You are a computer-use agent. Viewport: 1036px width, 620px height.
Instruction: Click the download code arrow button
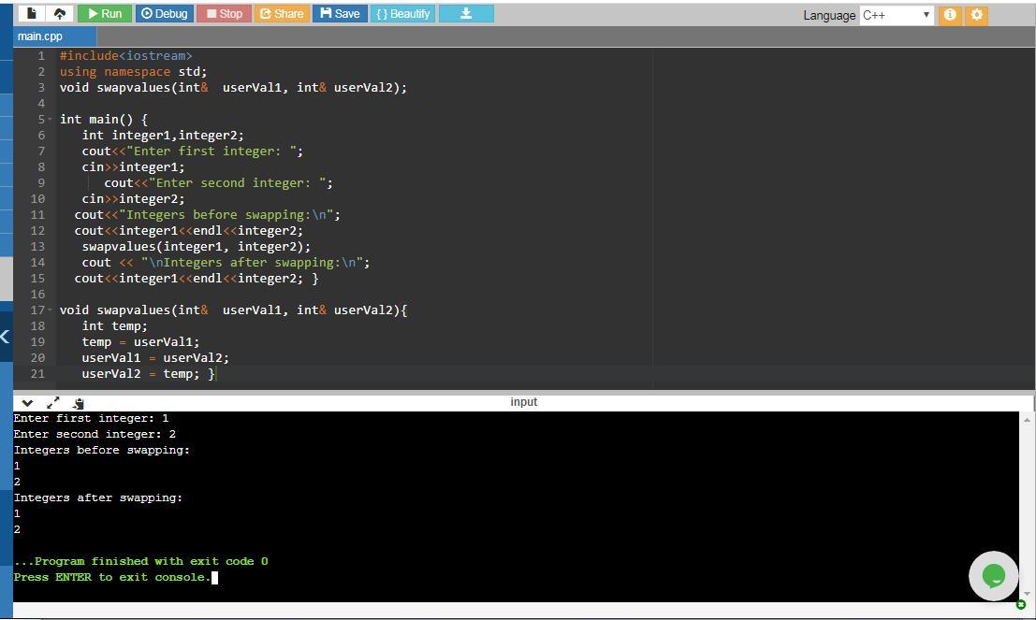(x=465, y=13)
